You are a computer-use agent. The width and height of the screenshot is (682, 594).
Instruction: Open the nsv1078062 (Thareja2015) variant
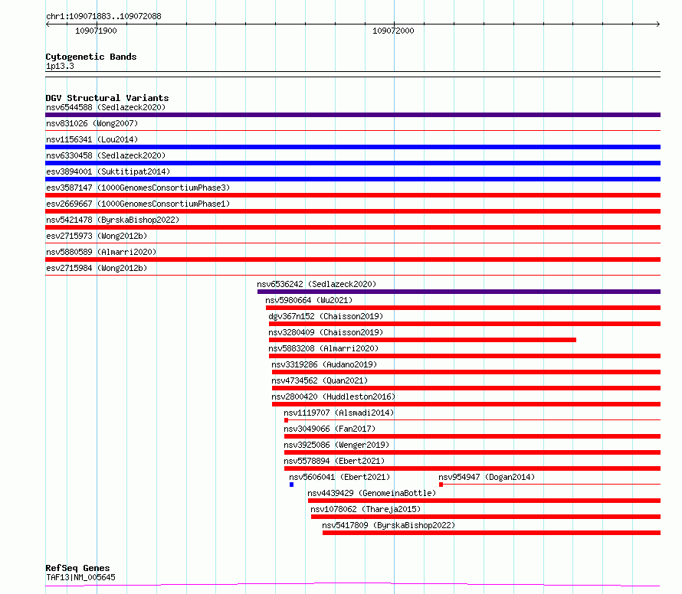pos(366,509)
